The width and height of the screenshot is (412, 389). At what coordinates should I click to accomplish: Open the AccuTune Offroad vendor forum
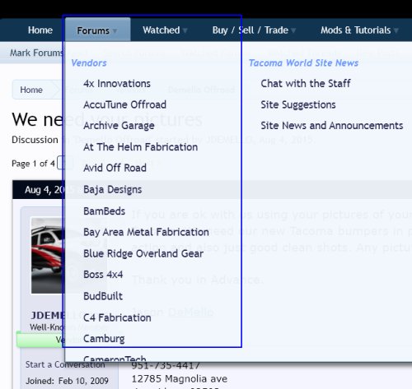coord(124,104)
